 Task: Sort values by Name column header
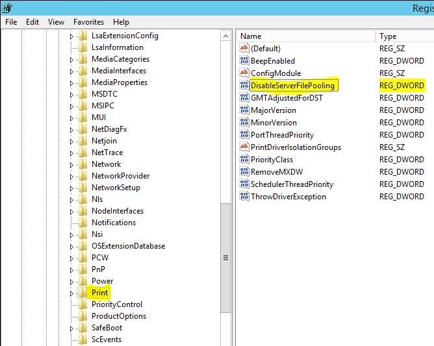(306, 36)
